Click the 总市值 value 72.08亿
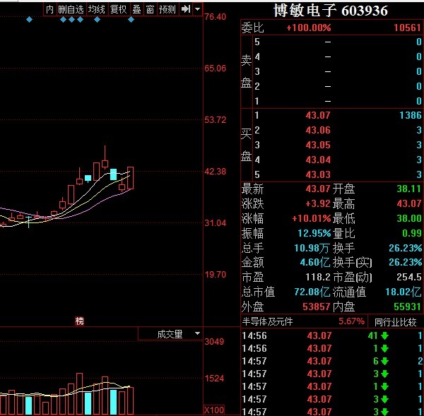 click(x=312, y=292)
